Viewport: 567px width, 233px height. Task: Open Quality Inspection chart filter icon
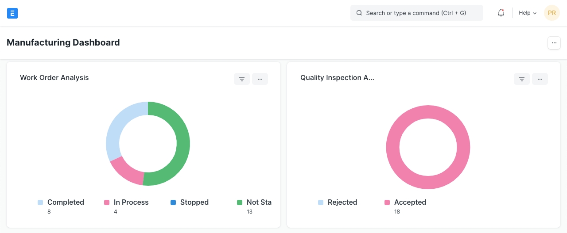(x=522, y=79)
